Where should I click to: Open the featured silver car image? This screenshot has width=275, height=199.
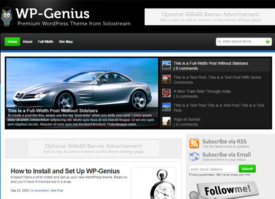click(x=82, y=83)
